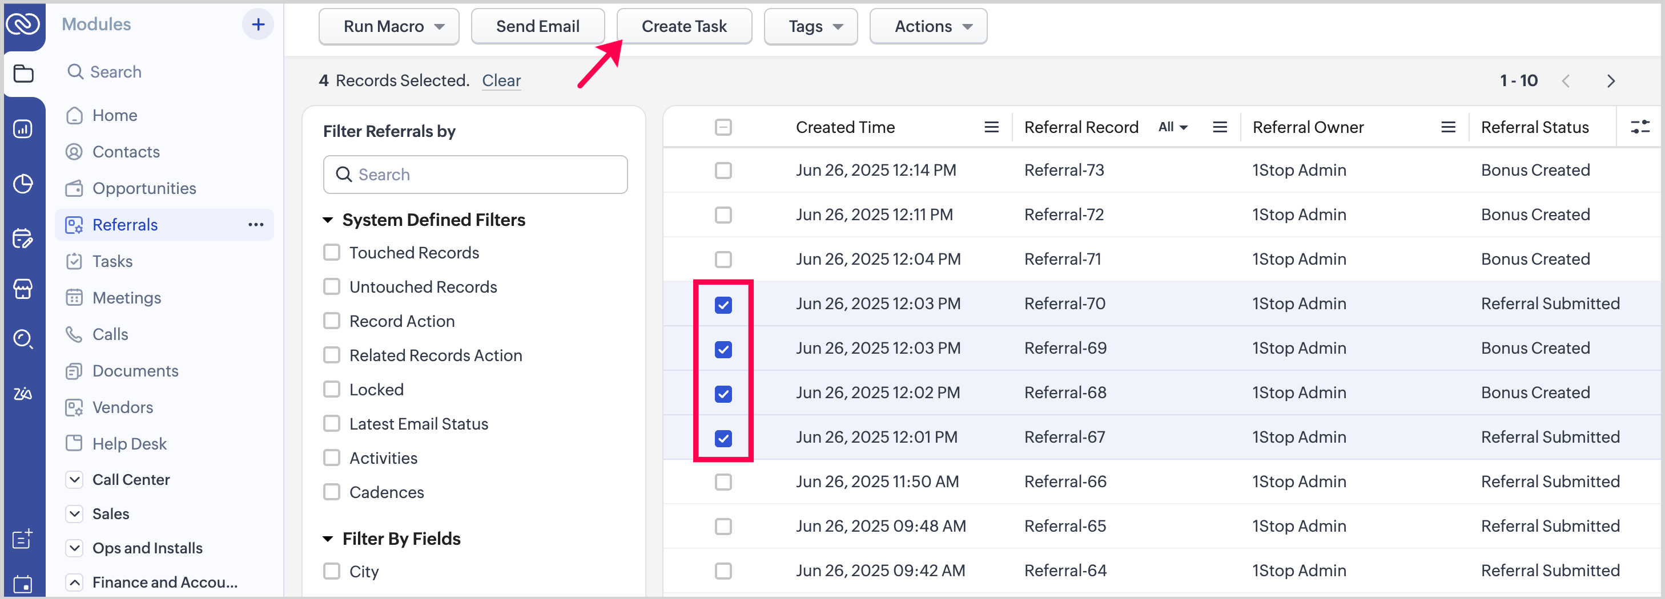Open the Contacts module
Image resolution: width=1665 pixels, height=599 pixels.
[x=126, y=152]
